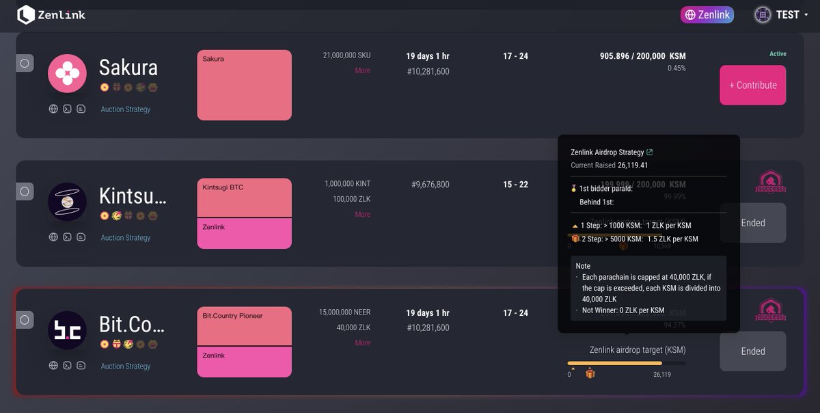Click the hexagon badge under Kintsugi name
The image size is (820, 413).
click(153, 215)
